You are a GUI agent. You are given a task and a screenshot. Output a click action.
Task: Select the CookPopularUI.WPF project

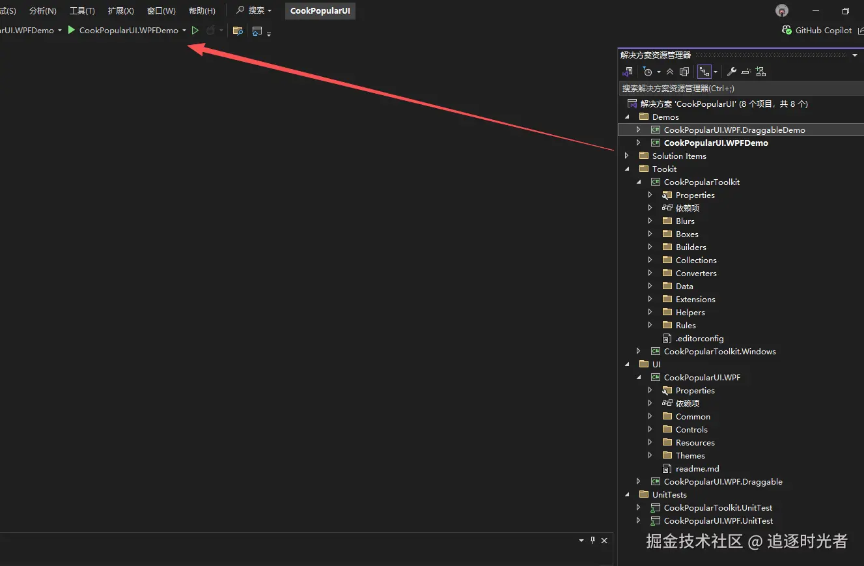pyautogui.click(x=702, y=378)
